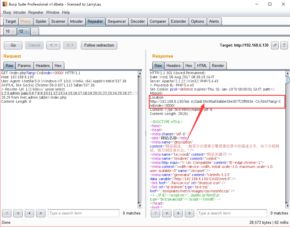Switch to the Alerts tab
The image size is (290, 227).
click(214, 22)
